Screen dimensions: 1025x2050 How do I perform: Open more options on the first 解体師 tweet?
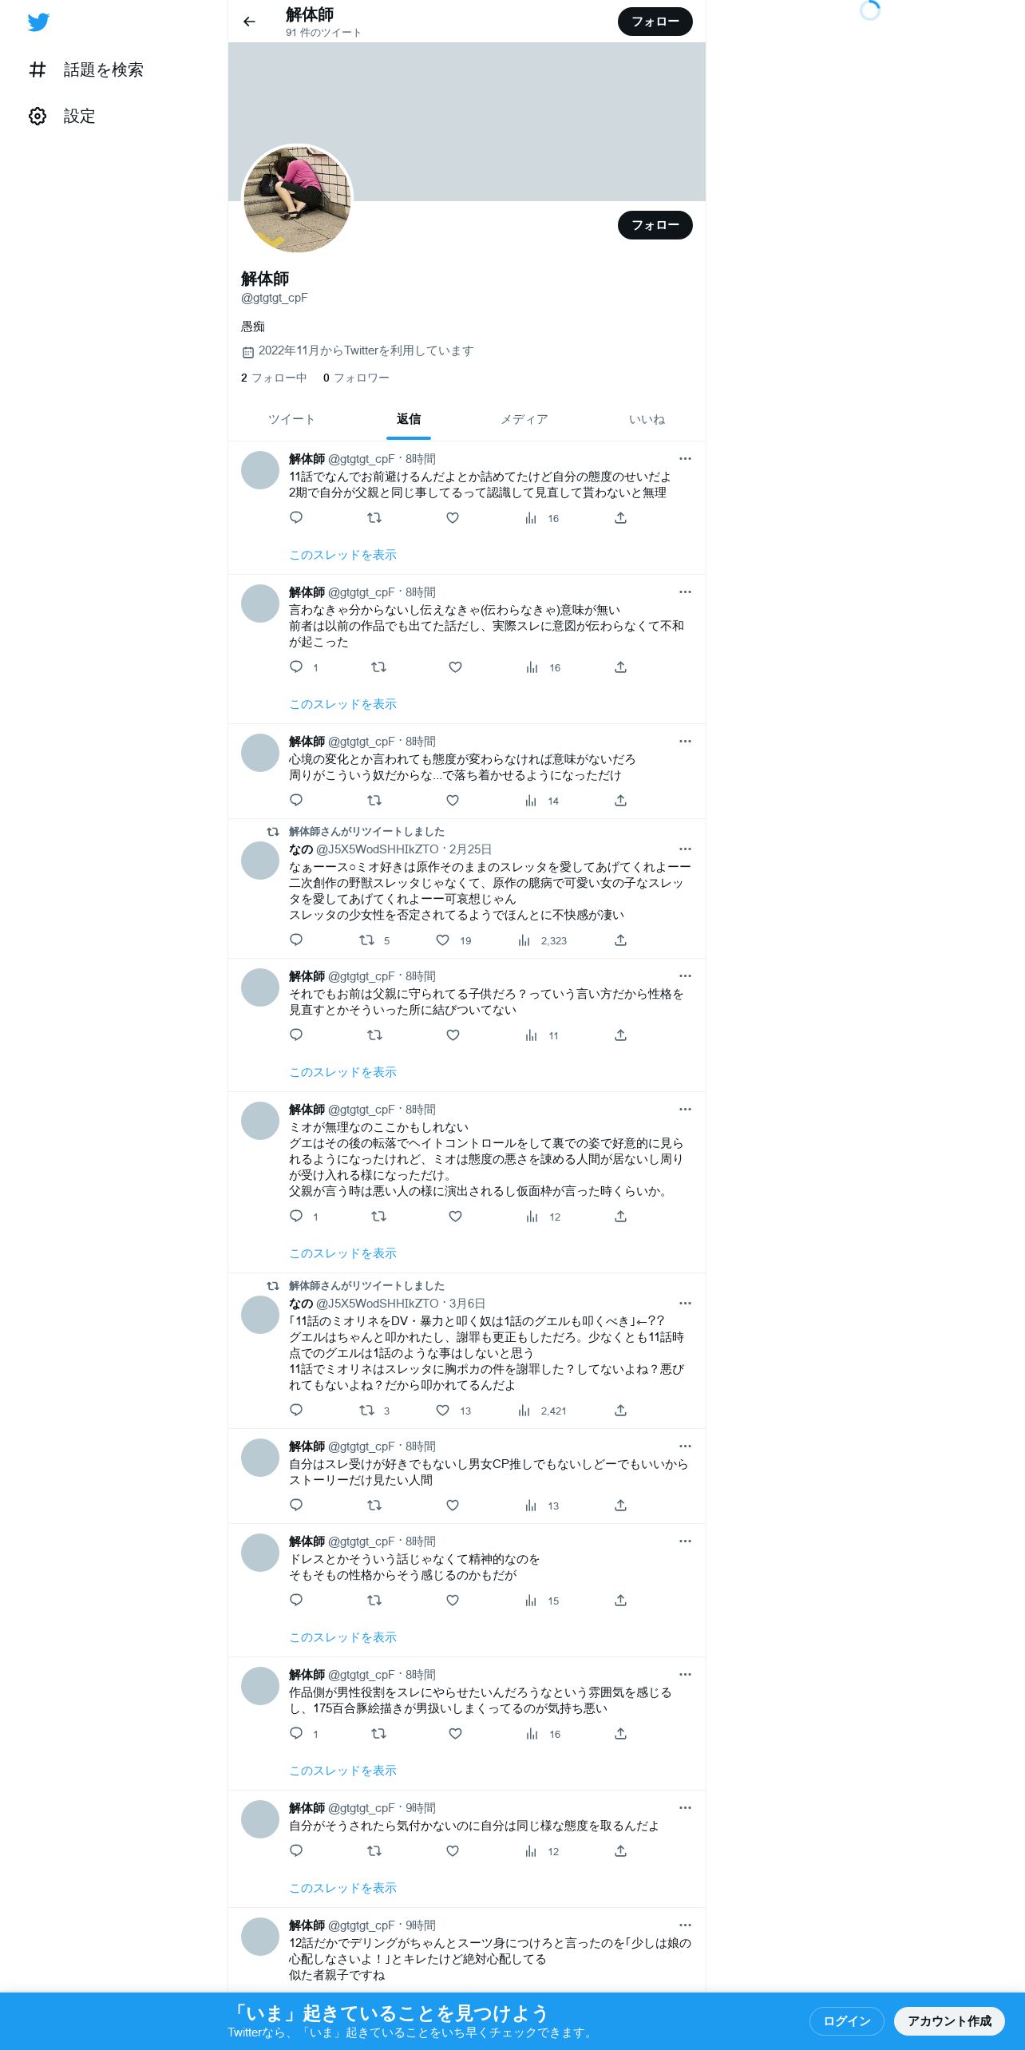click(685, 459)
